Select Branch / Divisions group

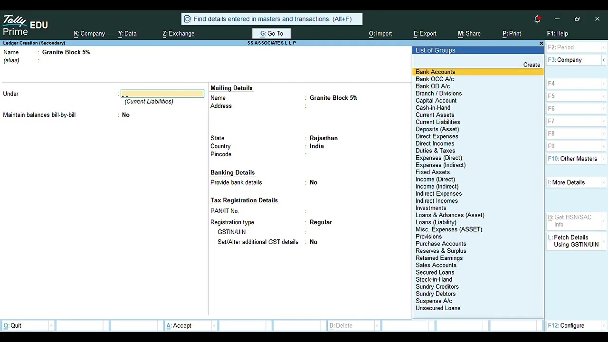(x=478, y=94)
